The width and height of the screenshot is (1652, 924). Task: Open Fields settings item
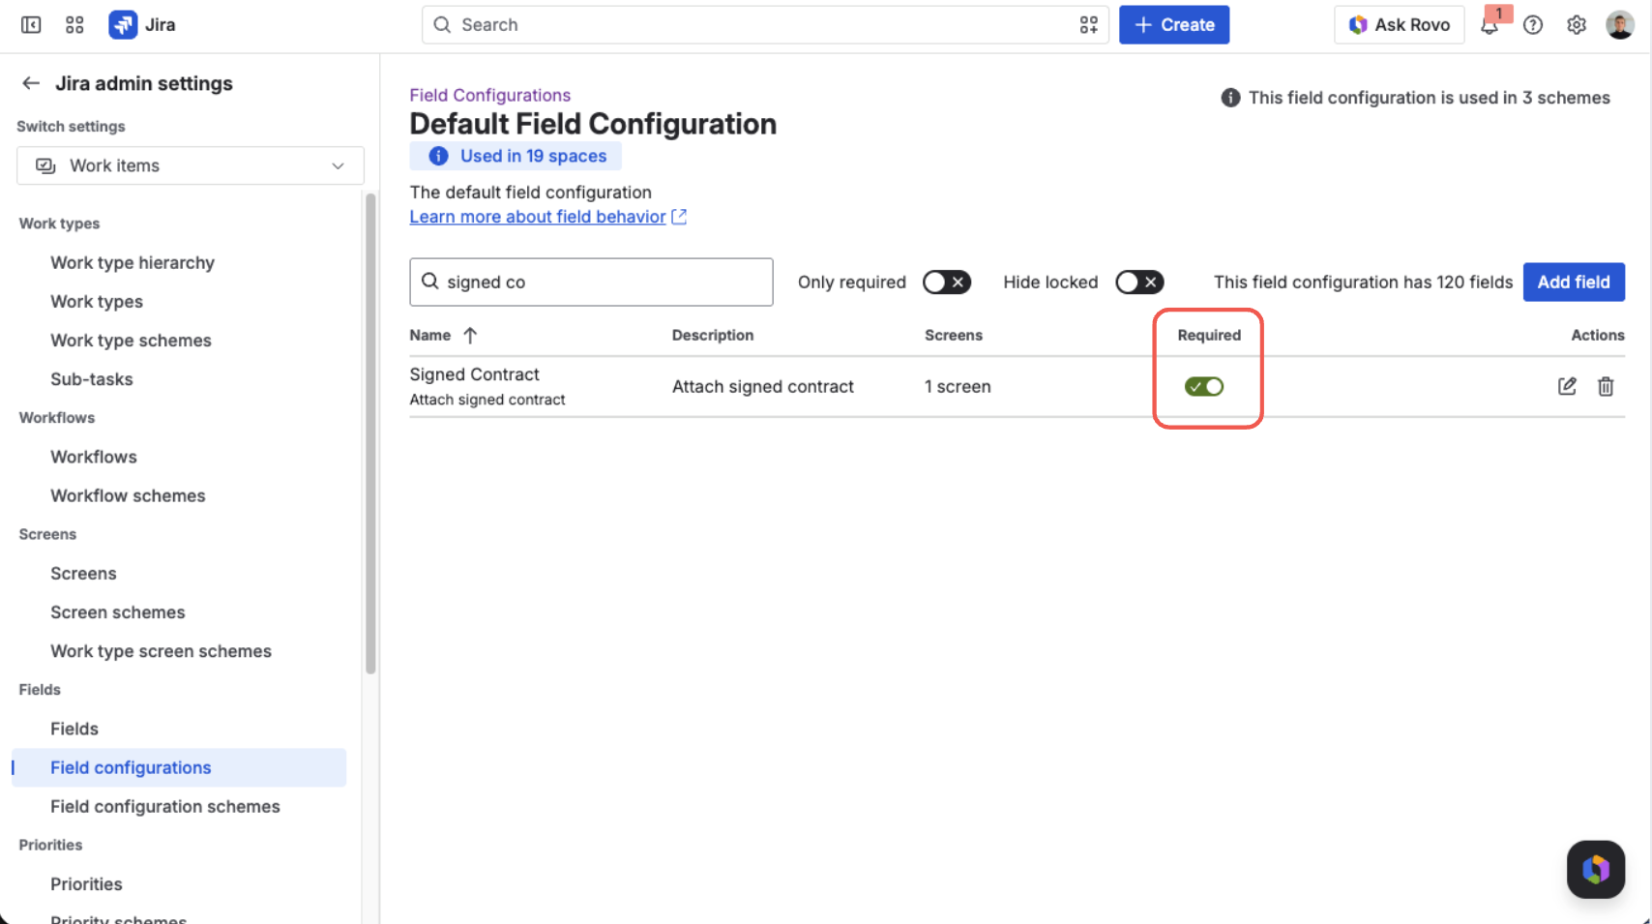point(74,729)
